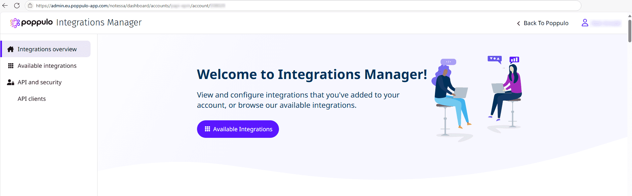Click the blurred username in the header
This screenshot has width=632, height=196.
[606, 23]
